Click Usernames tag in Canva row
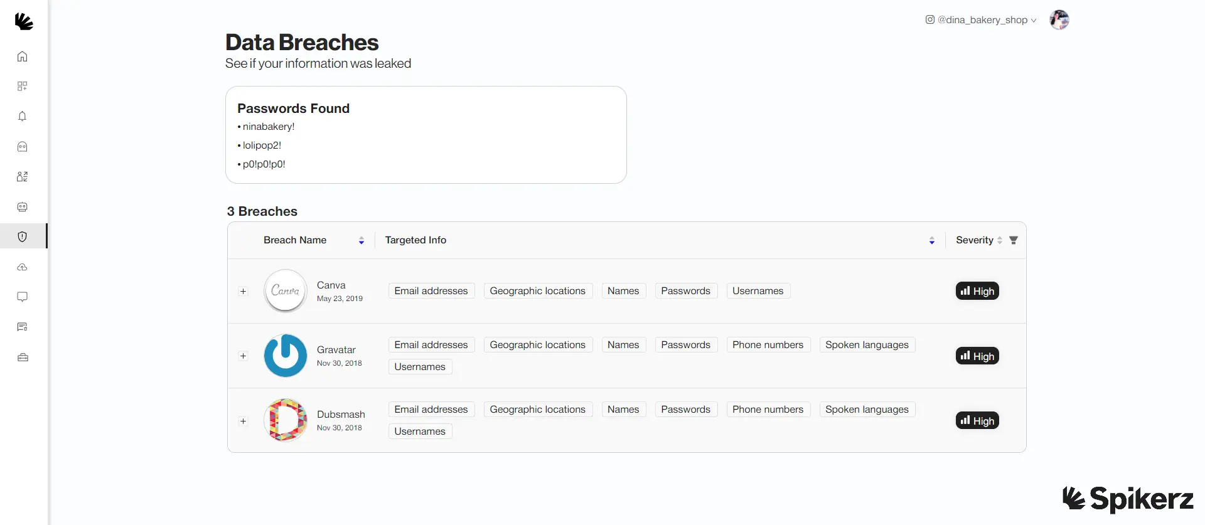This screenshot has height=525, width=1205. point(758,291)
